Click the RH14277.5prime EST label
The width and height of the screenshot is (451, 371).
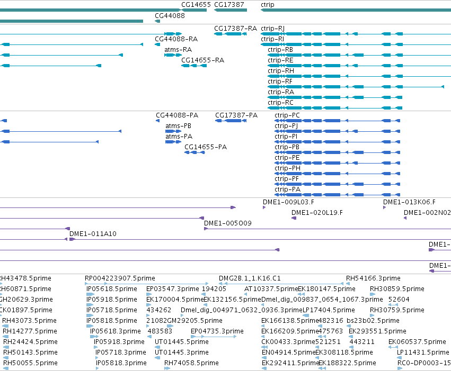(30, 332)
